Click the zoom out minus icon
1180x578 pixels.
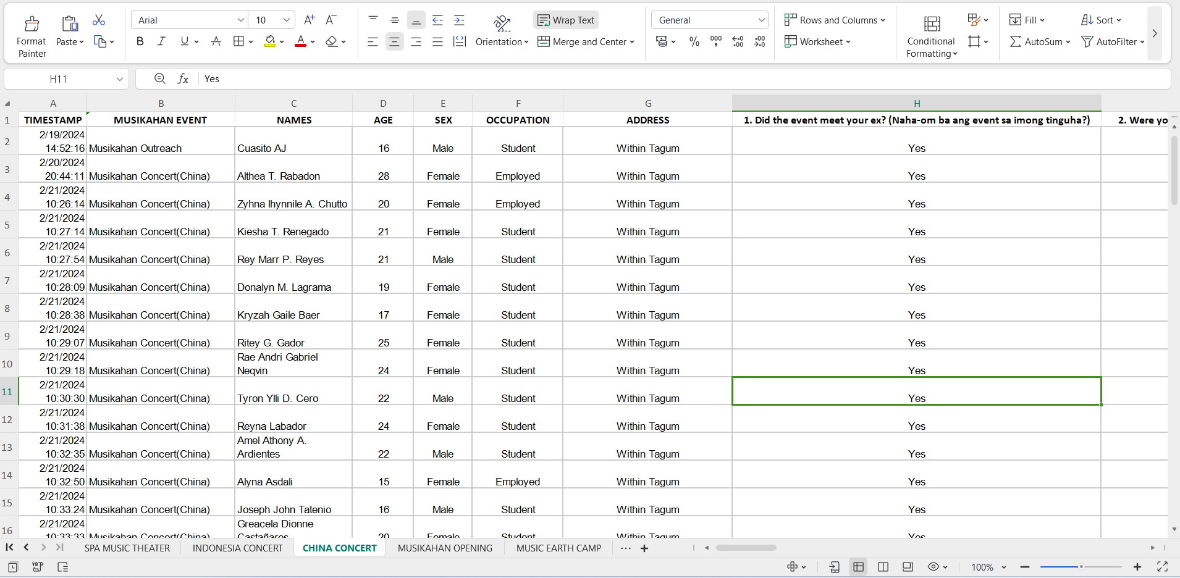(1025, 567)
